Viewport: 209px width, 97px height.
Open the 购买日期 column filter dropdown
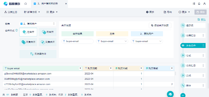pos(111,68)
